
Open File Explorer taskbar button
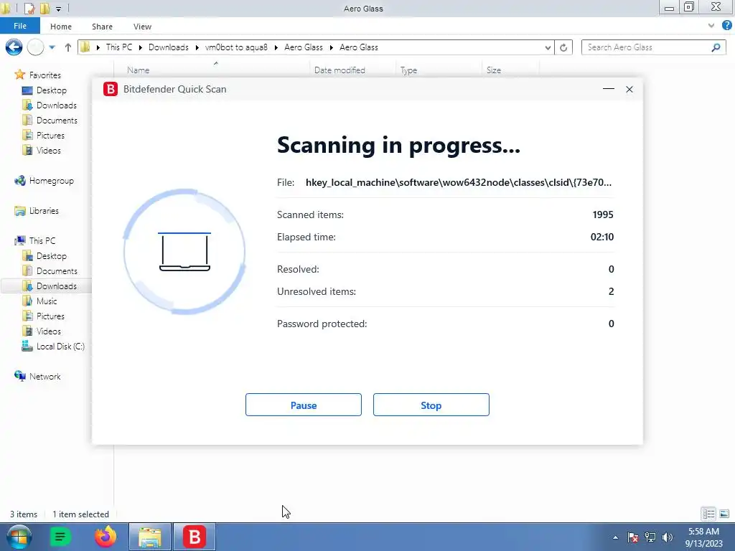pos(150,537)
